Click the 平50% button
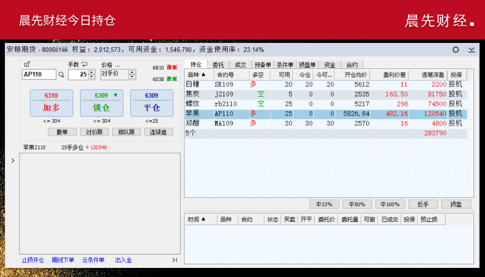This screenshot has height=277, width=485. tap(356, 204)
